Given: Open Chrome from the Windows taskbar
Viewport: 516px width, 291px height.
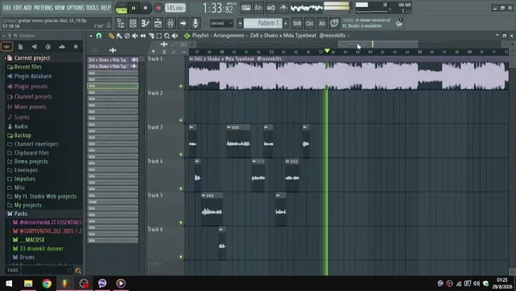Looking at the screenshot, I should click(47, 284).
